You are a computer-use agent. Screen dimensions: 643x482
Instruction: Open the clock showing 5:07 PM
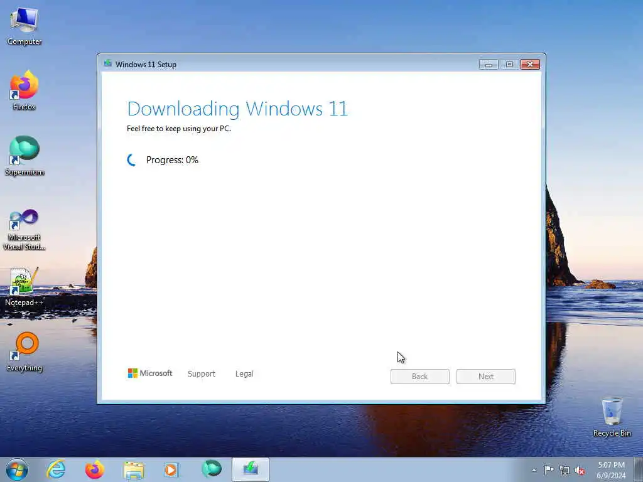(x=611, y=470)
